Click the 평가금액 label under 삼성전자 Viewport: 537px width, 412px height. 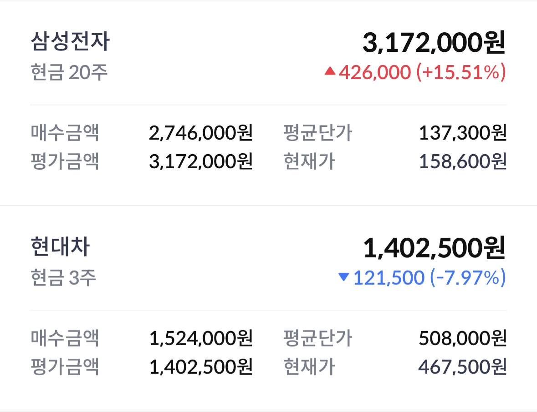[x=65, y=161]
